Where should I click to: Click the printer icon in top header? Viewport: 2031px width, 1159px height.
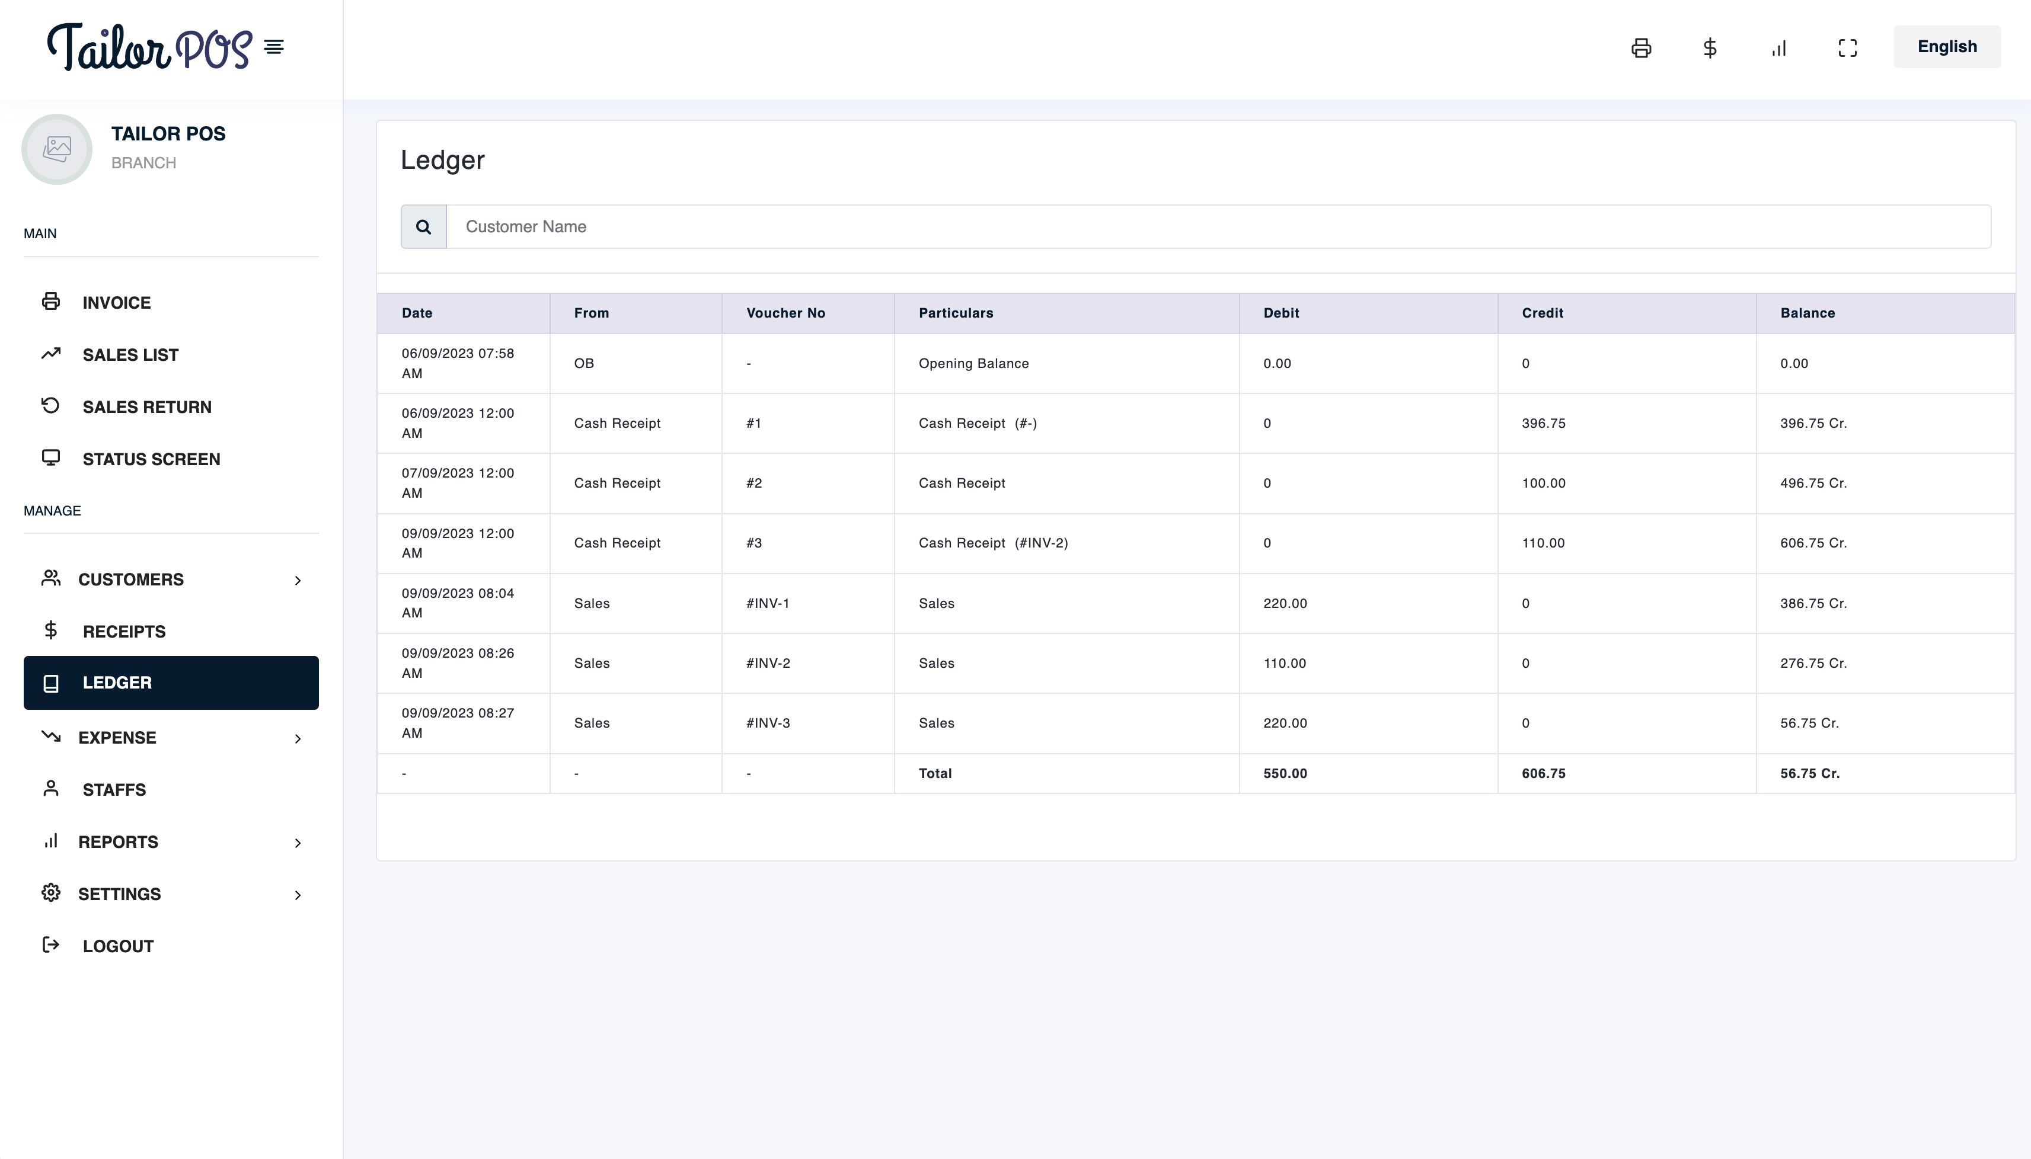pos(1641,48)
